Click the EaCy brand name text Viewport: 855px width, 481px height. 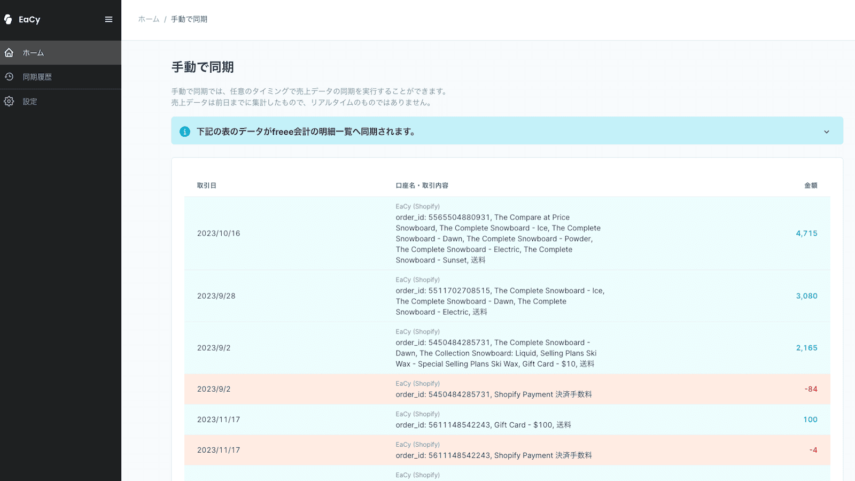coord(29,20)
